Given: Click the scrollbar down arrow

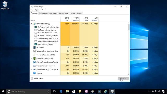Looking at the screenshot, I should pos(129,74).
